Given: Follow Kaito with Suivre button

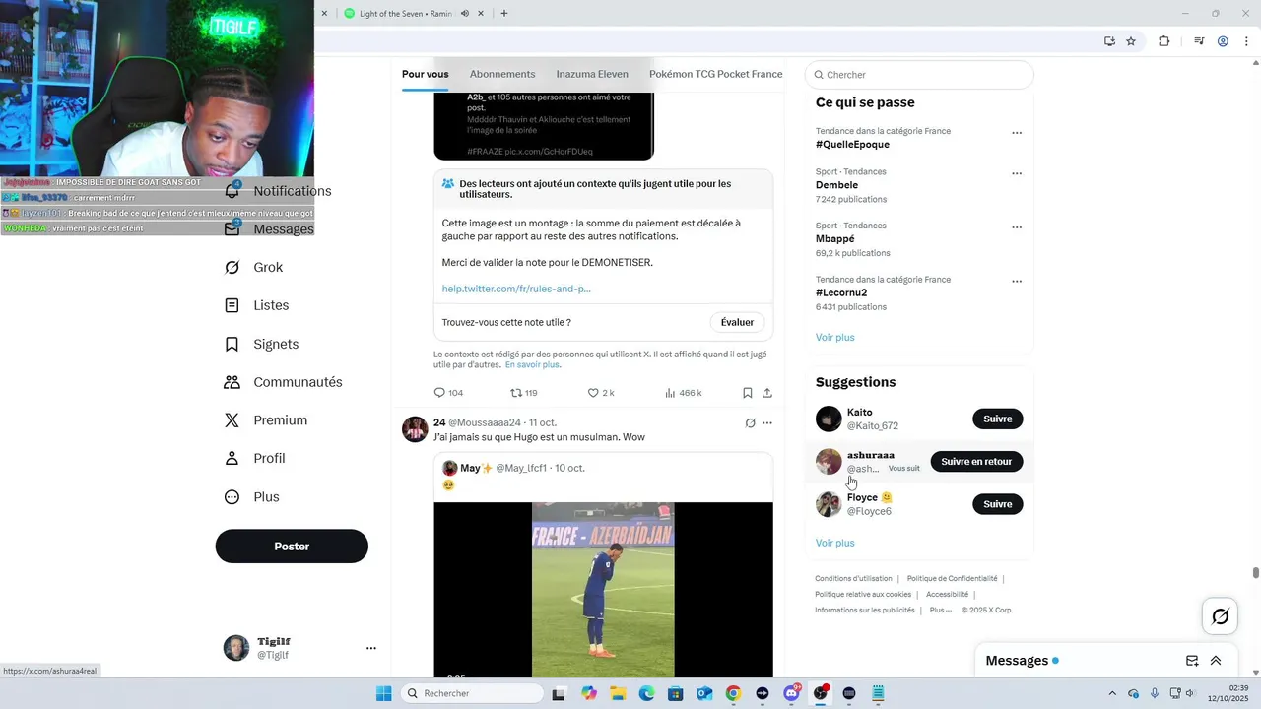Looking at the screenshot, I should pyautogui.click(x=998, y=419).
